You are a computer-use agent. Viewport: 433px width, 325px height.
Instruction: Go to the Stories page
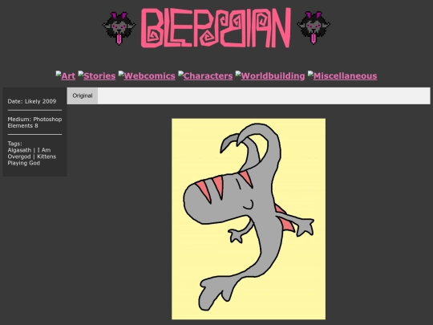click(x=99, y=76)
